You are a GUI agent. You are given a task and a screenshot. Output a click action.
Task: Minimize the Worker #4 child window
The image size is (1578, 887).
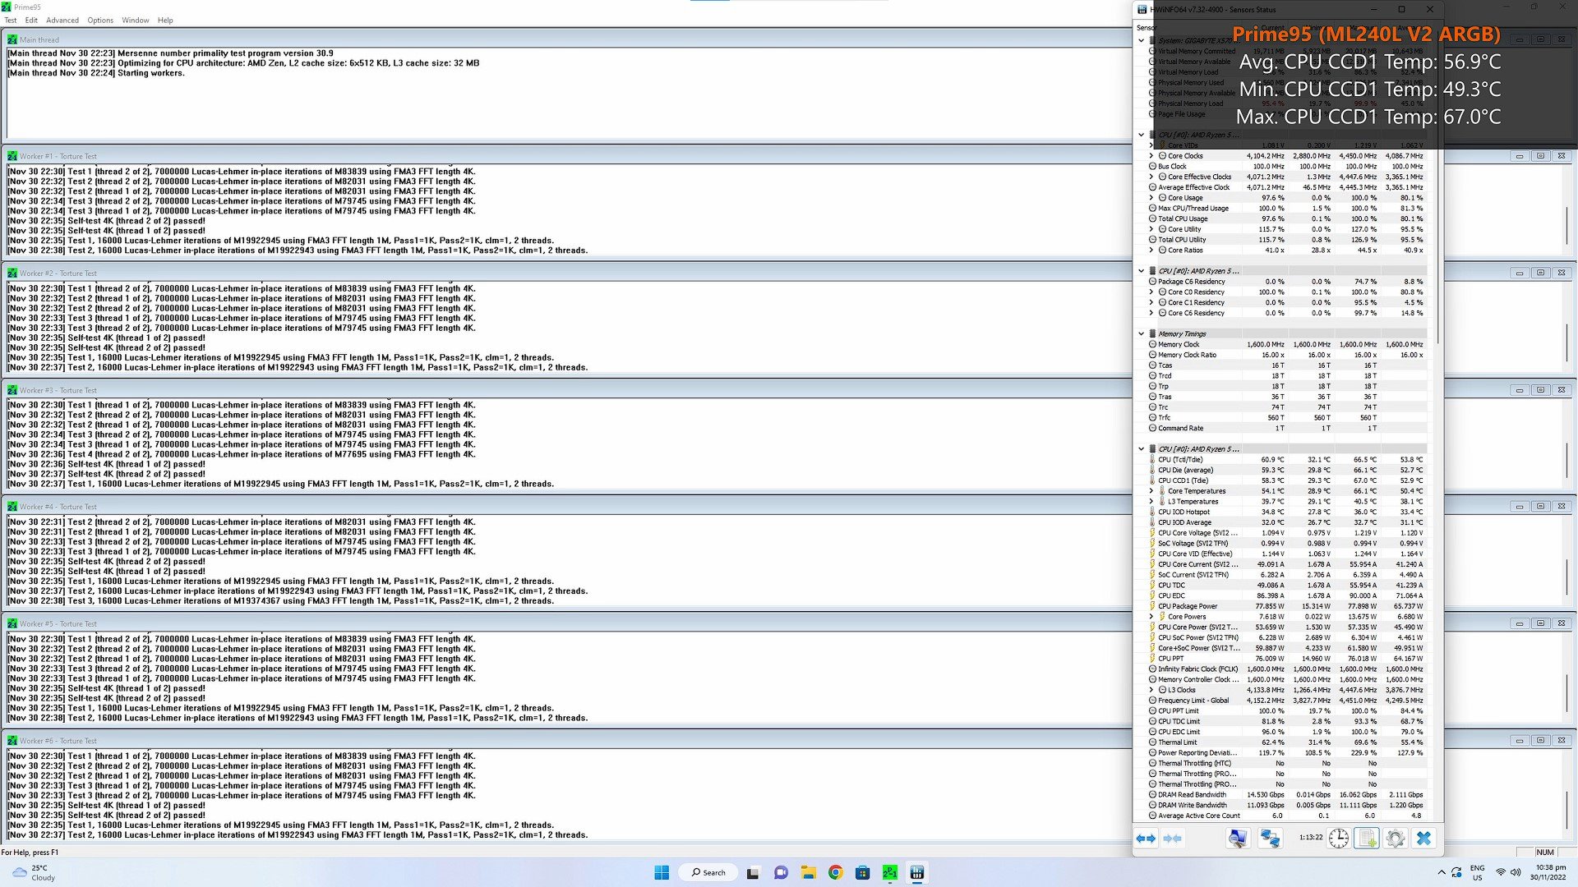[1520, 507]
